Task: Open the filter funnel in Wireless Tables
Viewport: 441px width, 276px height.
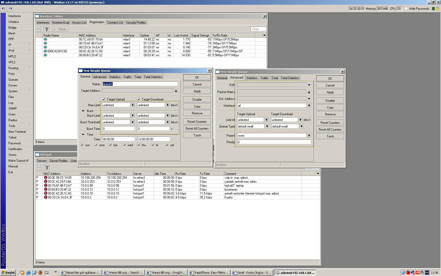Action: click(46, 29)
